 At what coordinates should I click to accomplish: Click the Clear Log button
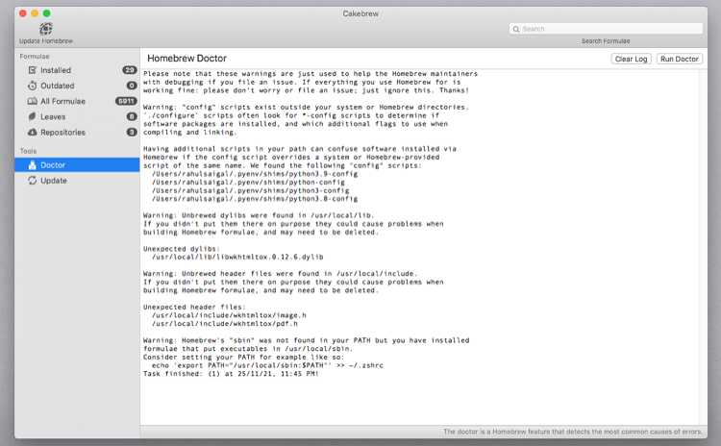(631, 59)
